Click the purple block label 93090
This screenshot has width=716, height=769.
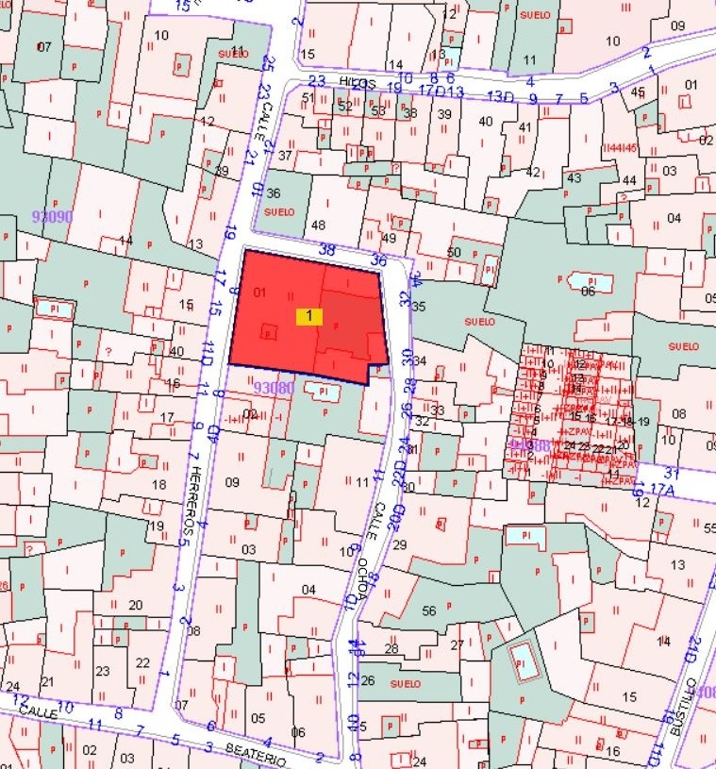(x=52, y=216)
